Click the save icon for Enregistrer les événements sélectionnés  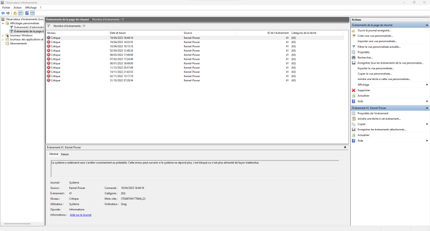353,129
